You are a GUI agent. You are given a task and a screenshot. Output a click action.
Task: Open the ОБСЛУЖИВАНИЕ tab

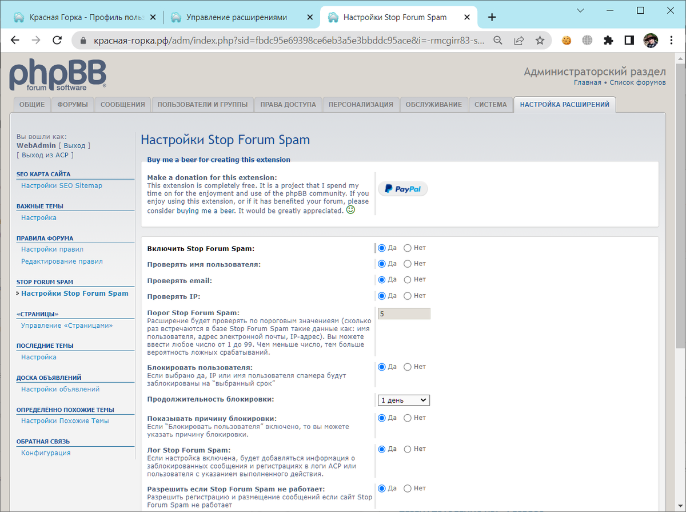[434, 105]
